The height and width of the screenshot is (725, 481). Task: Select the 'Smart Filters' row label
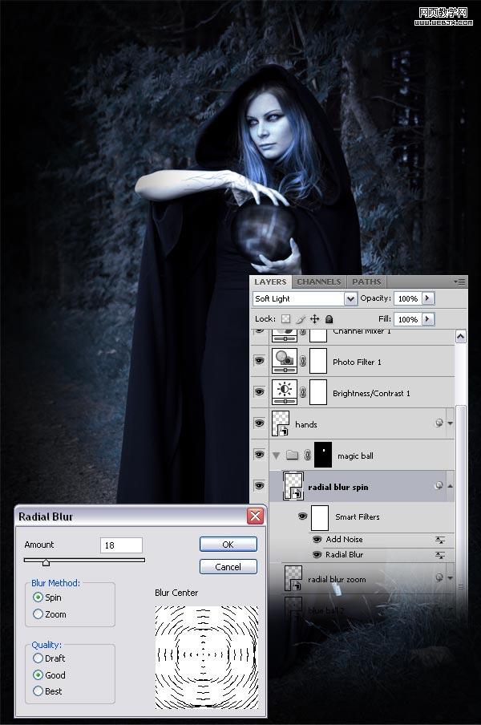pos(358,517)
